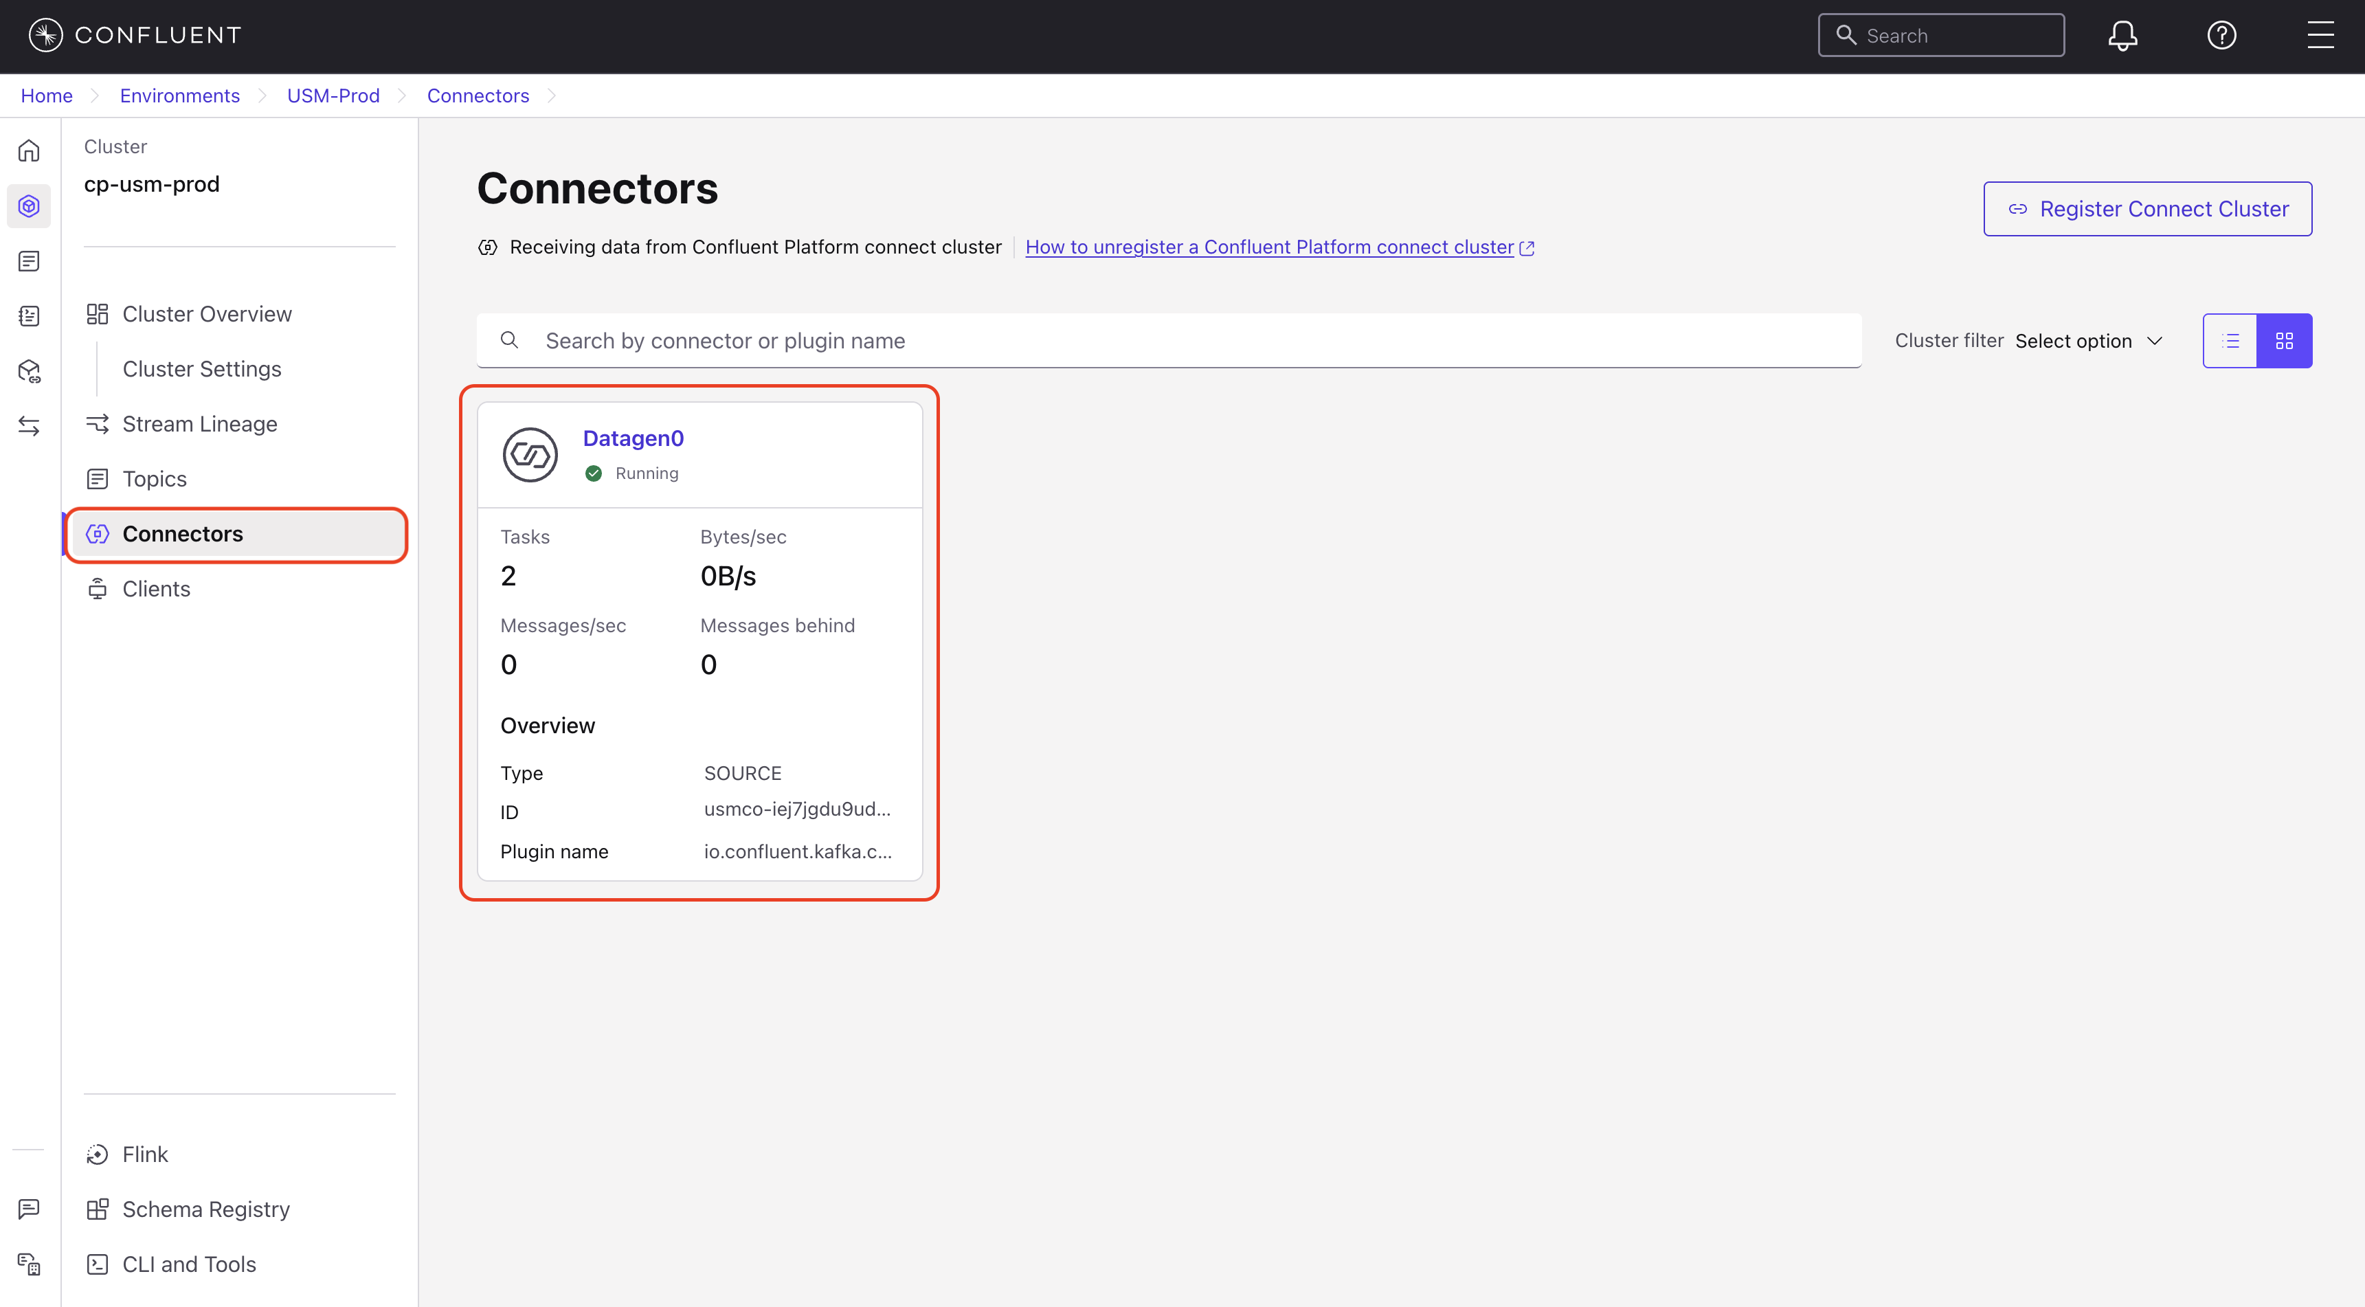Click the home icon in left rail

click(x=30, y=150)
